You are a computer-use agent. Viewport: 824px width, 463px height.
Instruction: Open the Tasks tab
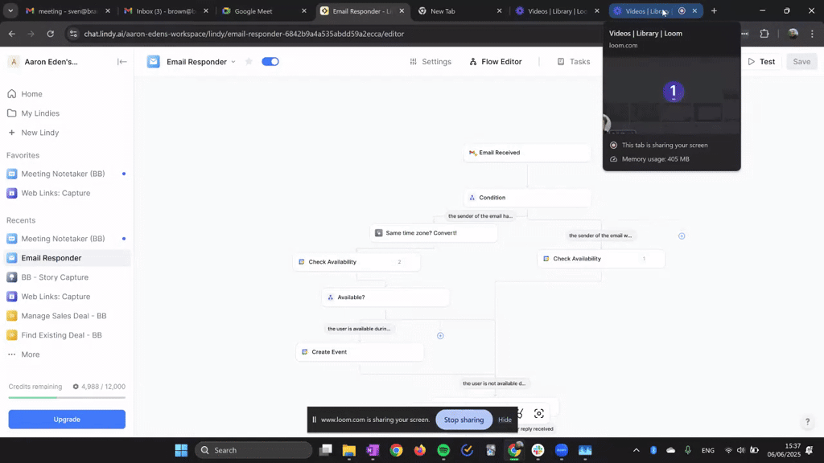point(574,62)
